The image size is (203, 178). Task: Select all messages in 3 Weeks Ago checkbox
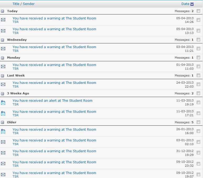pyautogui.click(x=198, y=93)
